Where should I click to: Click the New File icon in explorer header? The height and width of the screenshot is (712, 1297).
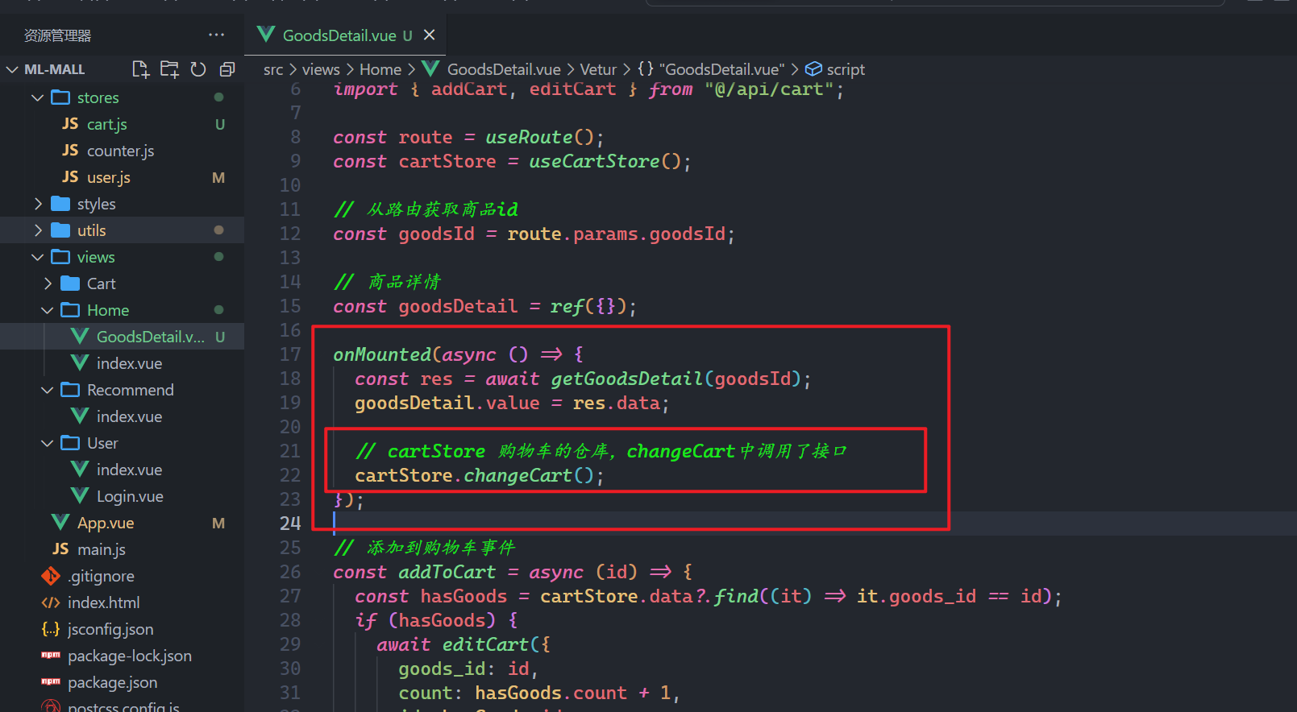(x=140, y=69)
